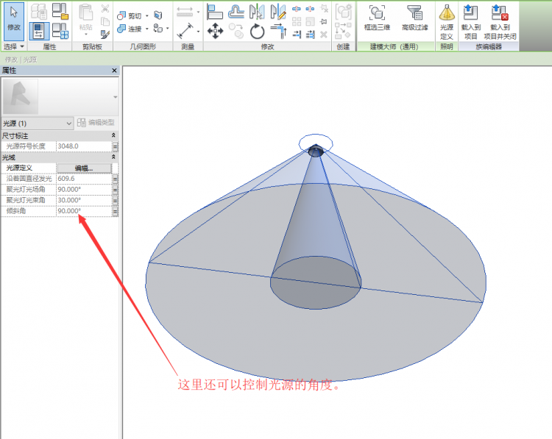Toggle the Properties palette icon in ribbon
Screen dimensions: 552x439
click(39, 31)
